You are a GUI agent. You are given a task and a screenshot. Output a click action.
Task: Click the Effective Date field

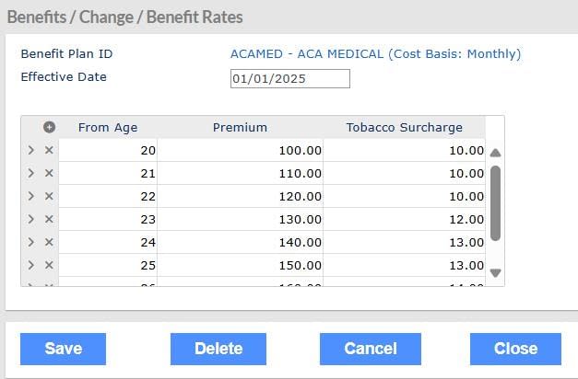289,79
